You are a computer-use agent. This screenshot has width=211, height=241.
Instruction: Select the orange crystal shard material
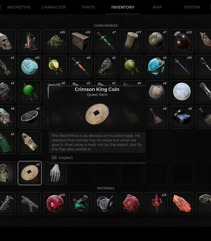point(182,203)
